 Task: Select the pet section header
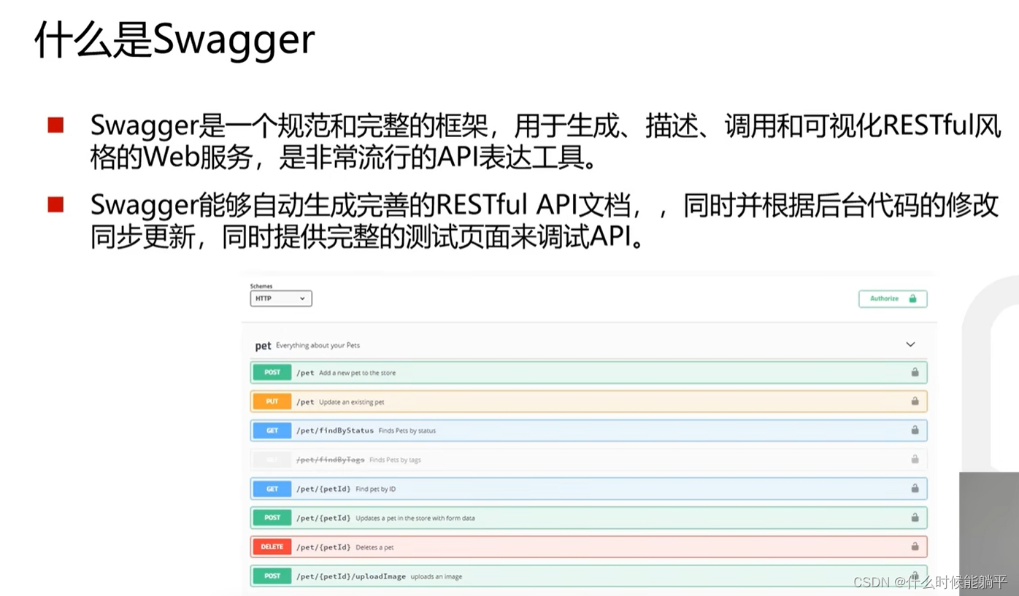click(x=263, y=345)
